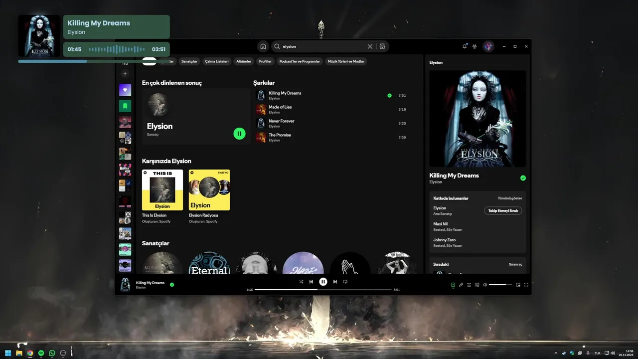The image size is (638, 359).
Task: Select Müzik Türleri ve Modlar filter
Action: [x=346, y=61]
